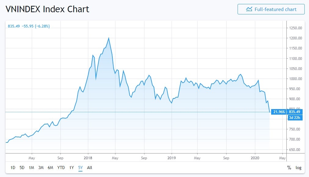
Task: Toggle percentage scale with % button
Action: 289,168
